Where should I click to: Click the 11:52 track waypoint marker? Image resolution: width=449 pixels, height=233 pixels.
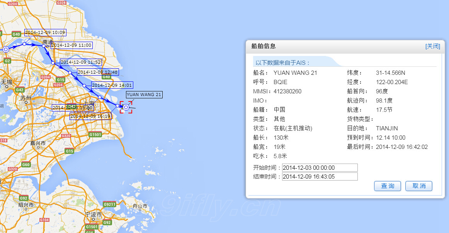[53, 62]
